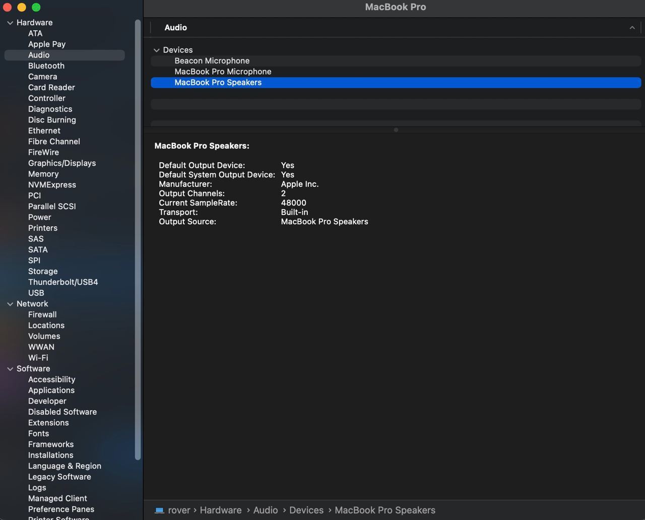Click rover in the path bar
Screen dimensions: 645x520
pos(179,510)
